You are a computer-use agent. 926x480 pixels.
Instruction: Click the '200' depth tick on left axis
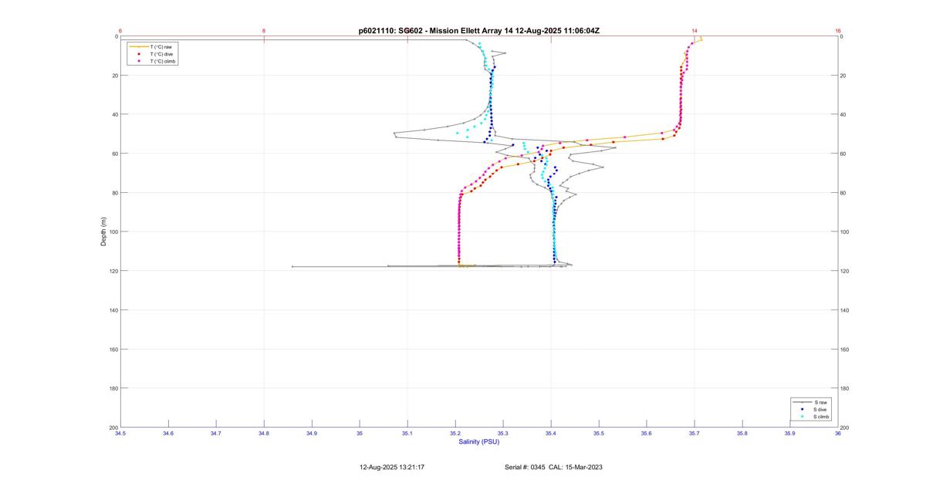(113, 428)
